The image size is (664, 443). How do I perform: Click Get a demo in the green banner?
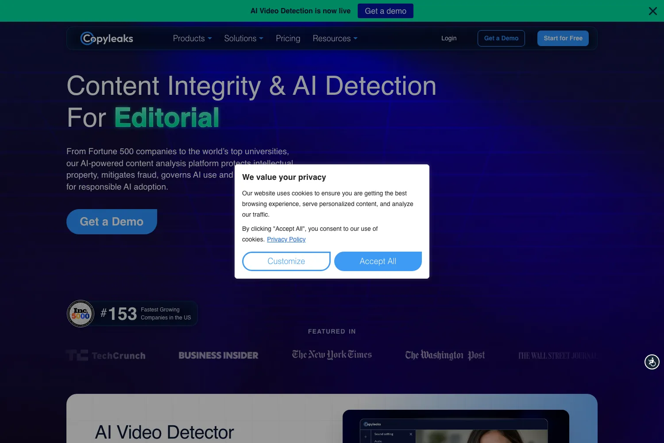[x=386, y=11]
